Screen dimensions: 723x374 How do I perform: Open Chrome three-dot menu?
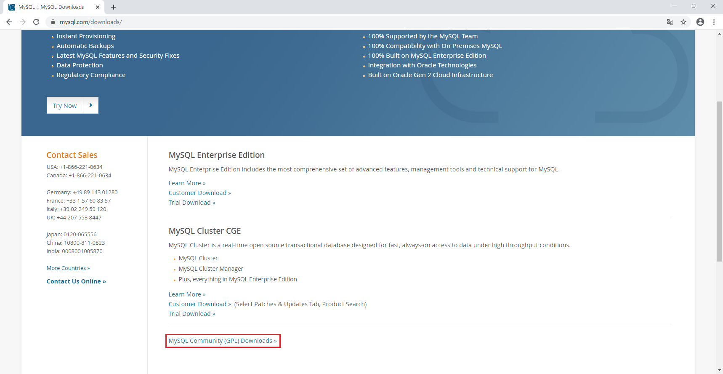click(714, 22)
